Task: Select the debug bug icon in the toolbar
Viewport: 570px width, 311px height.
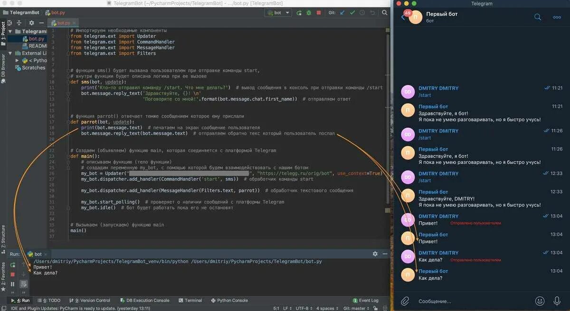Action: 309,12
